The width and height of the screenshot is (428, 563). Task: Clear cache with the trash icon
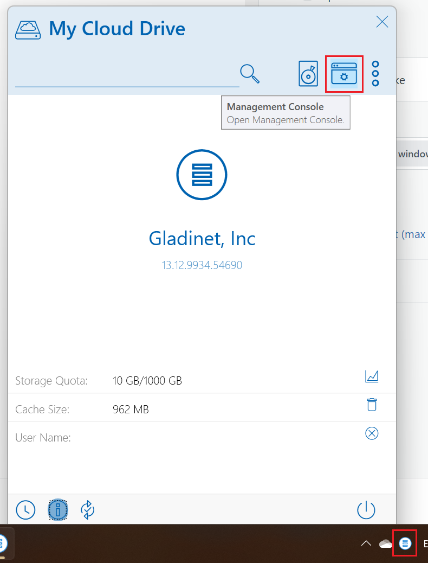(372, 404)
